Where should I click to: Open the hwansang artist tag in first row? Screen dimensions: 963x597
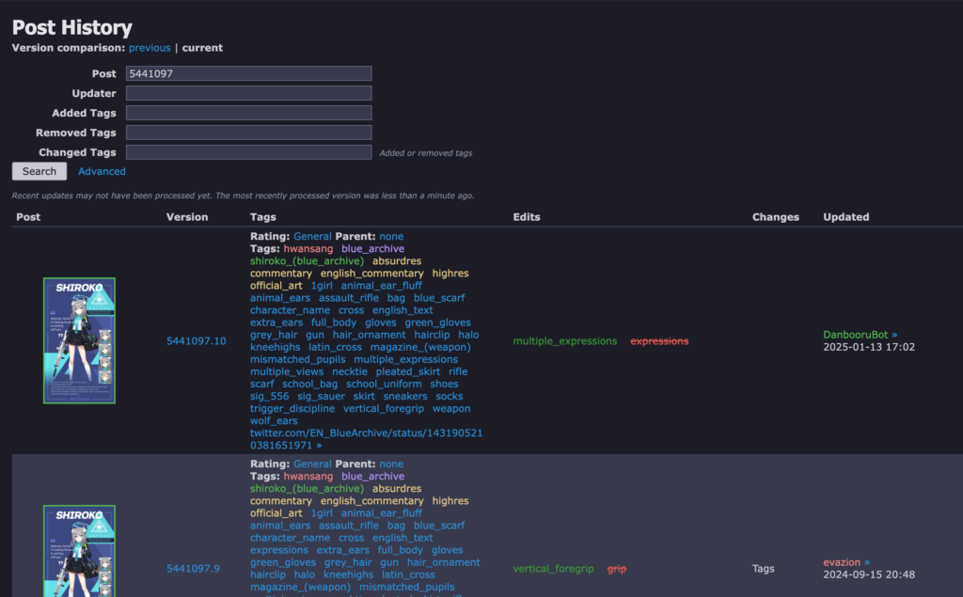[308, 249]
